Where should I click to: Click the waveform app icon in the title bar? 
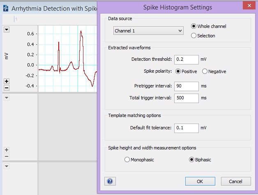pyautogui.click(x=6, y=8)
